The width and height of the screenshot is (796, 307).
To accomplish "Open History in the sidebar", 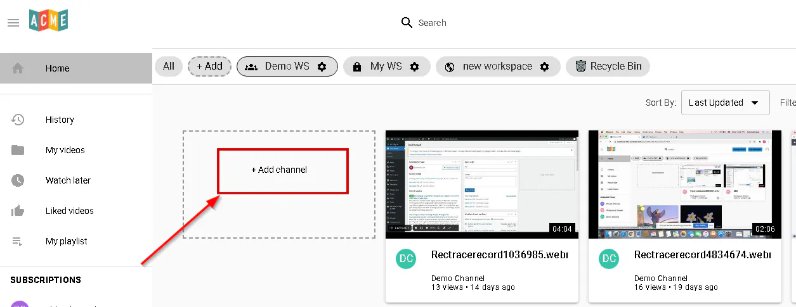I will tap(76, 120).
